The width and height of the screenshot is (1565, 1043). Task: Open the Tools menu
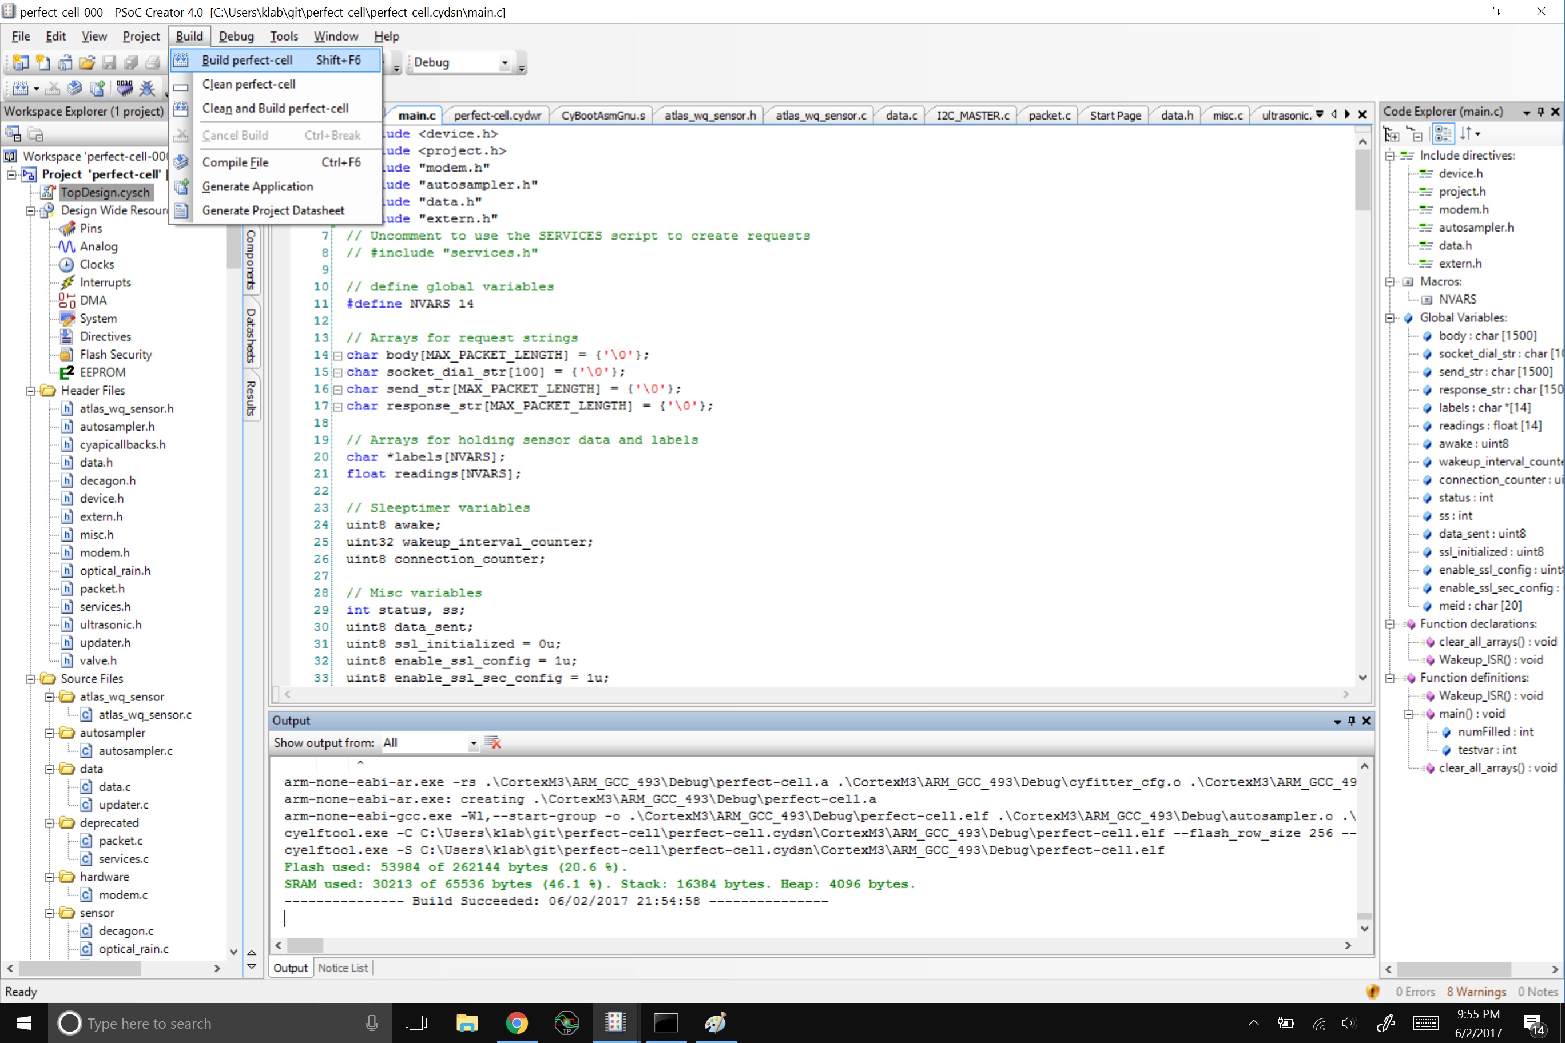point(284,37)
